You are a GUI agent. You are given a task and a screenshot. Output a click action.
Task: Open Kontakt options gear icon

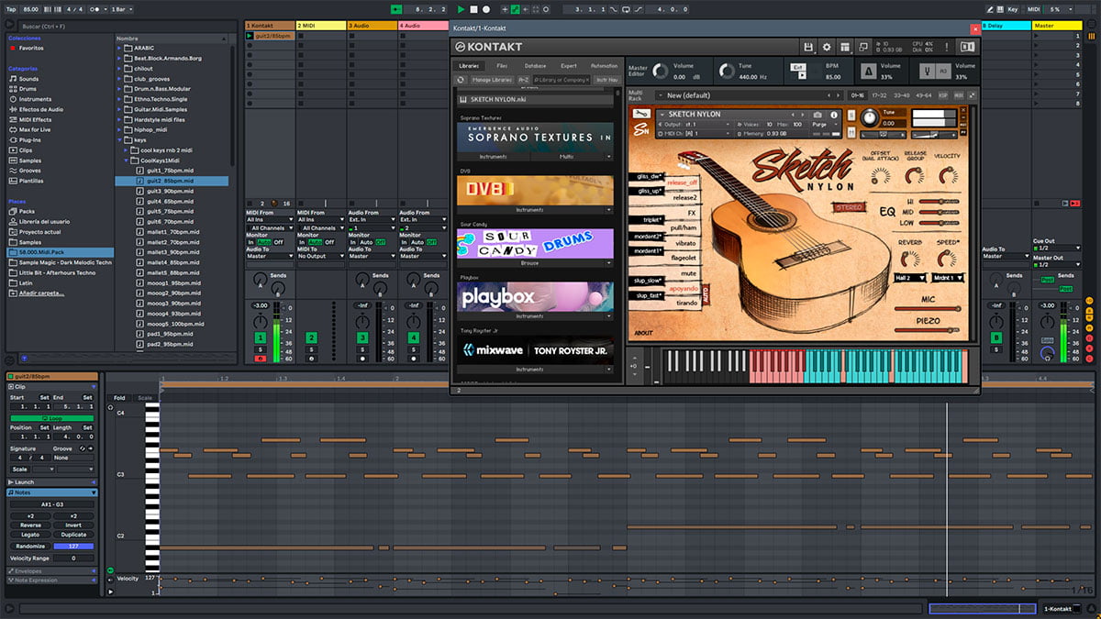point(827,47)
